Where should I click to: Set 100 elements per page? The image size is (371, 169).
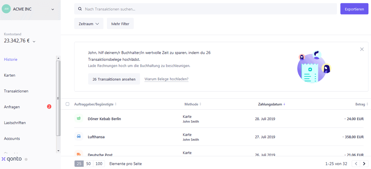99,164
